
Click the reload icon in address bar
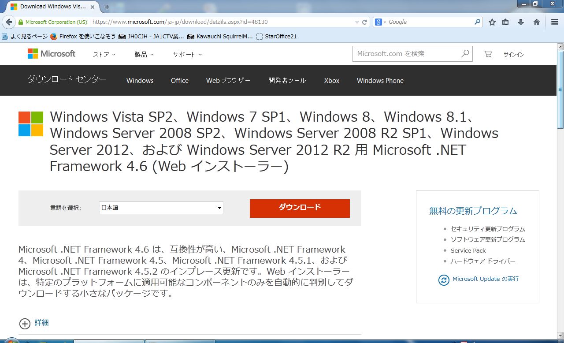coord(364,22)
